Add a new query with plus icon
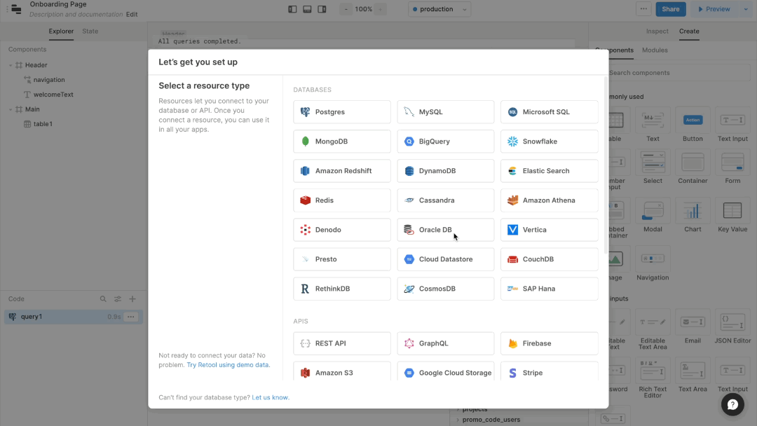757x426 pixels. 132,299
